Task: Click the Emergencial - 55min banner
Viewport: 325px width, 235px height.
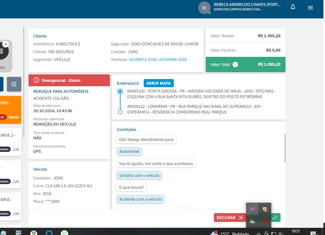Action: pyautogui.click(x=69, y=80)
